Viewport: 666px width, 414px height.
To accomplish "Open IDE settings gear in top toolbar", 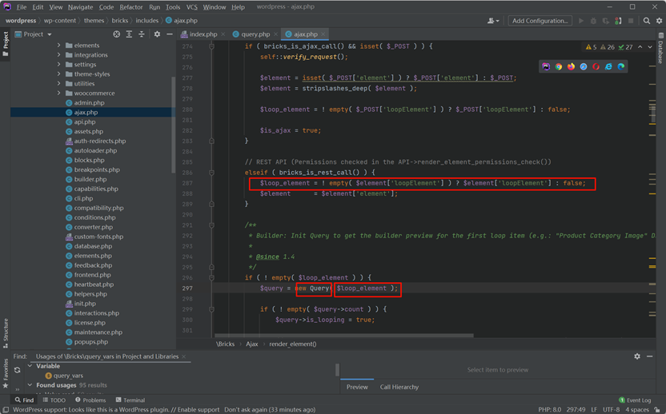I will point(660,20).
